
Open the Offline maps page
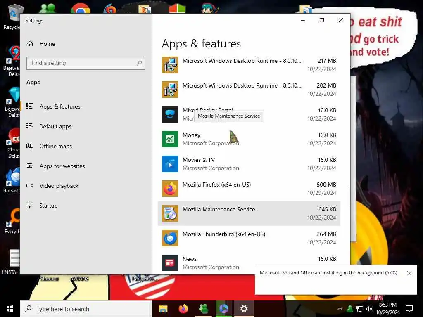pyautogui.click(x=86, y=146)
